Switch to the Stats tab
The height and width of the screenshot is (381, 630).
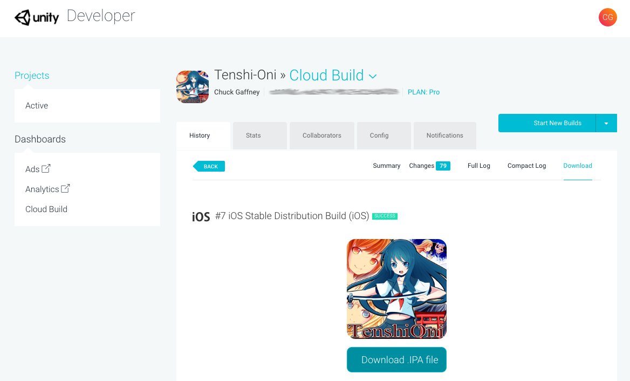[260, 136]
